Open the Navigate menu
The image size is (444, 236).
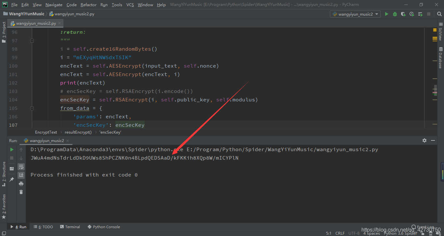tap(54, 5)
